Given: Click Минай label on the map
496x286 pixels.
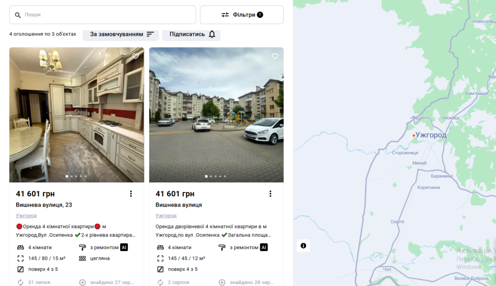Looking at the screenshot, I should [x=419, y=163].
